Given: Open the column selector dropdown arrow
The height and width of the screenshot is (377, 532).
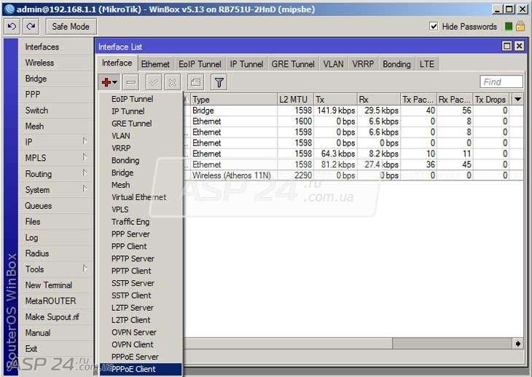Looking at the screenshot, I should click(517, 99).
